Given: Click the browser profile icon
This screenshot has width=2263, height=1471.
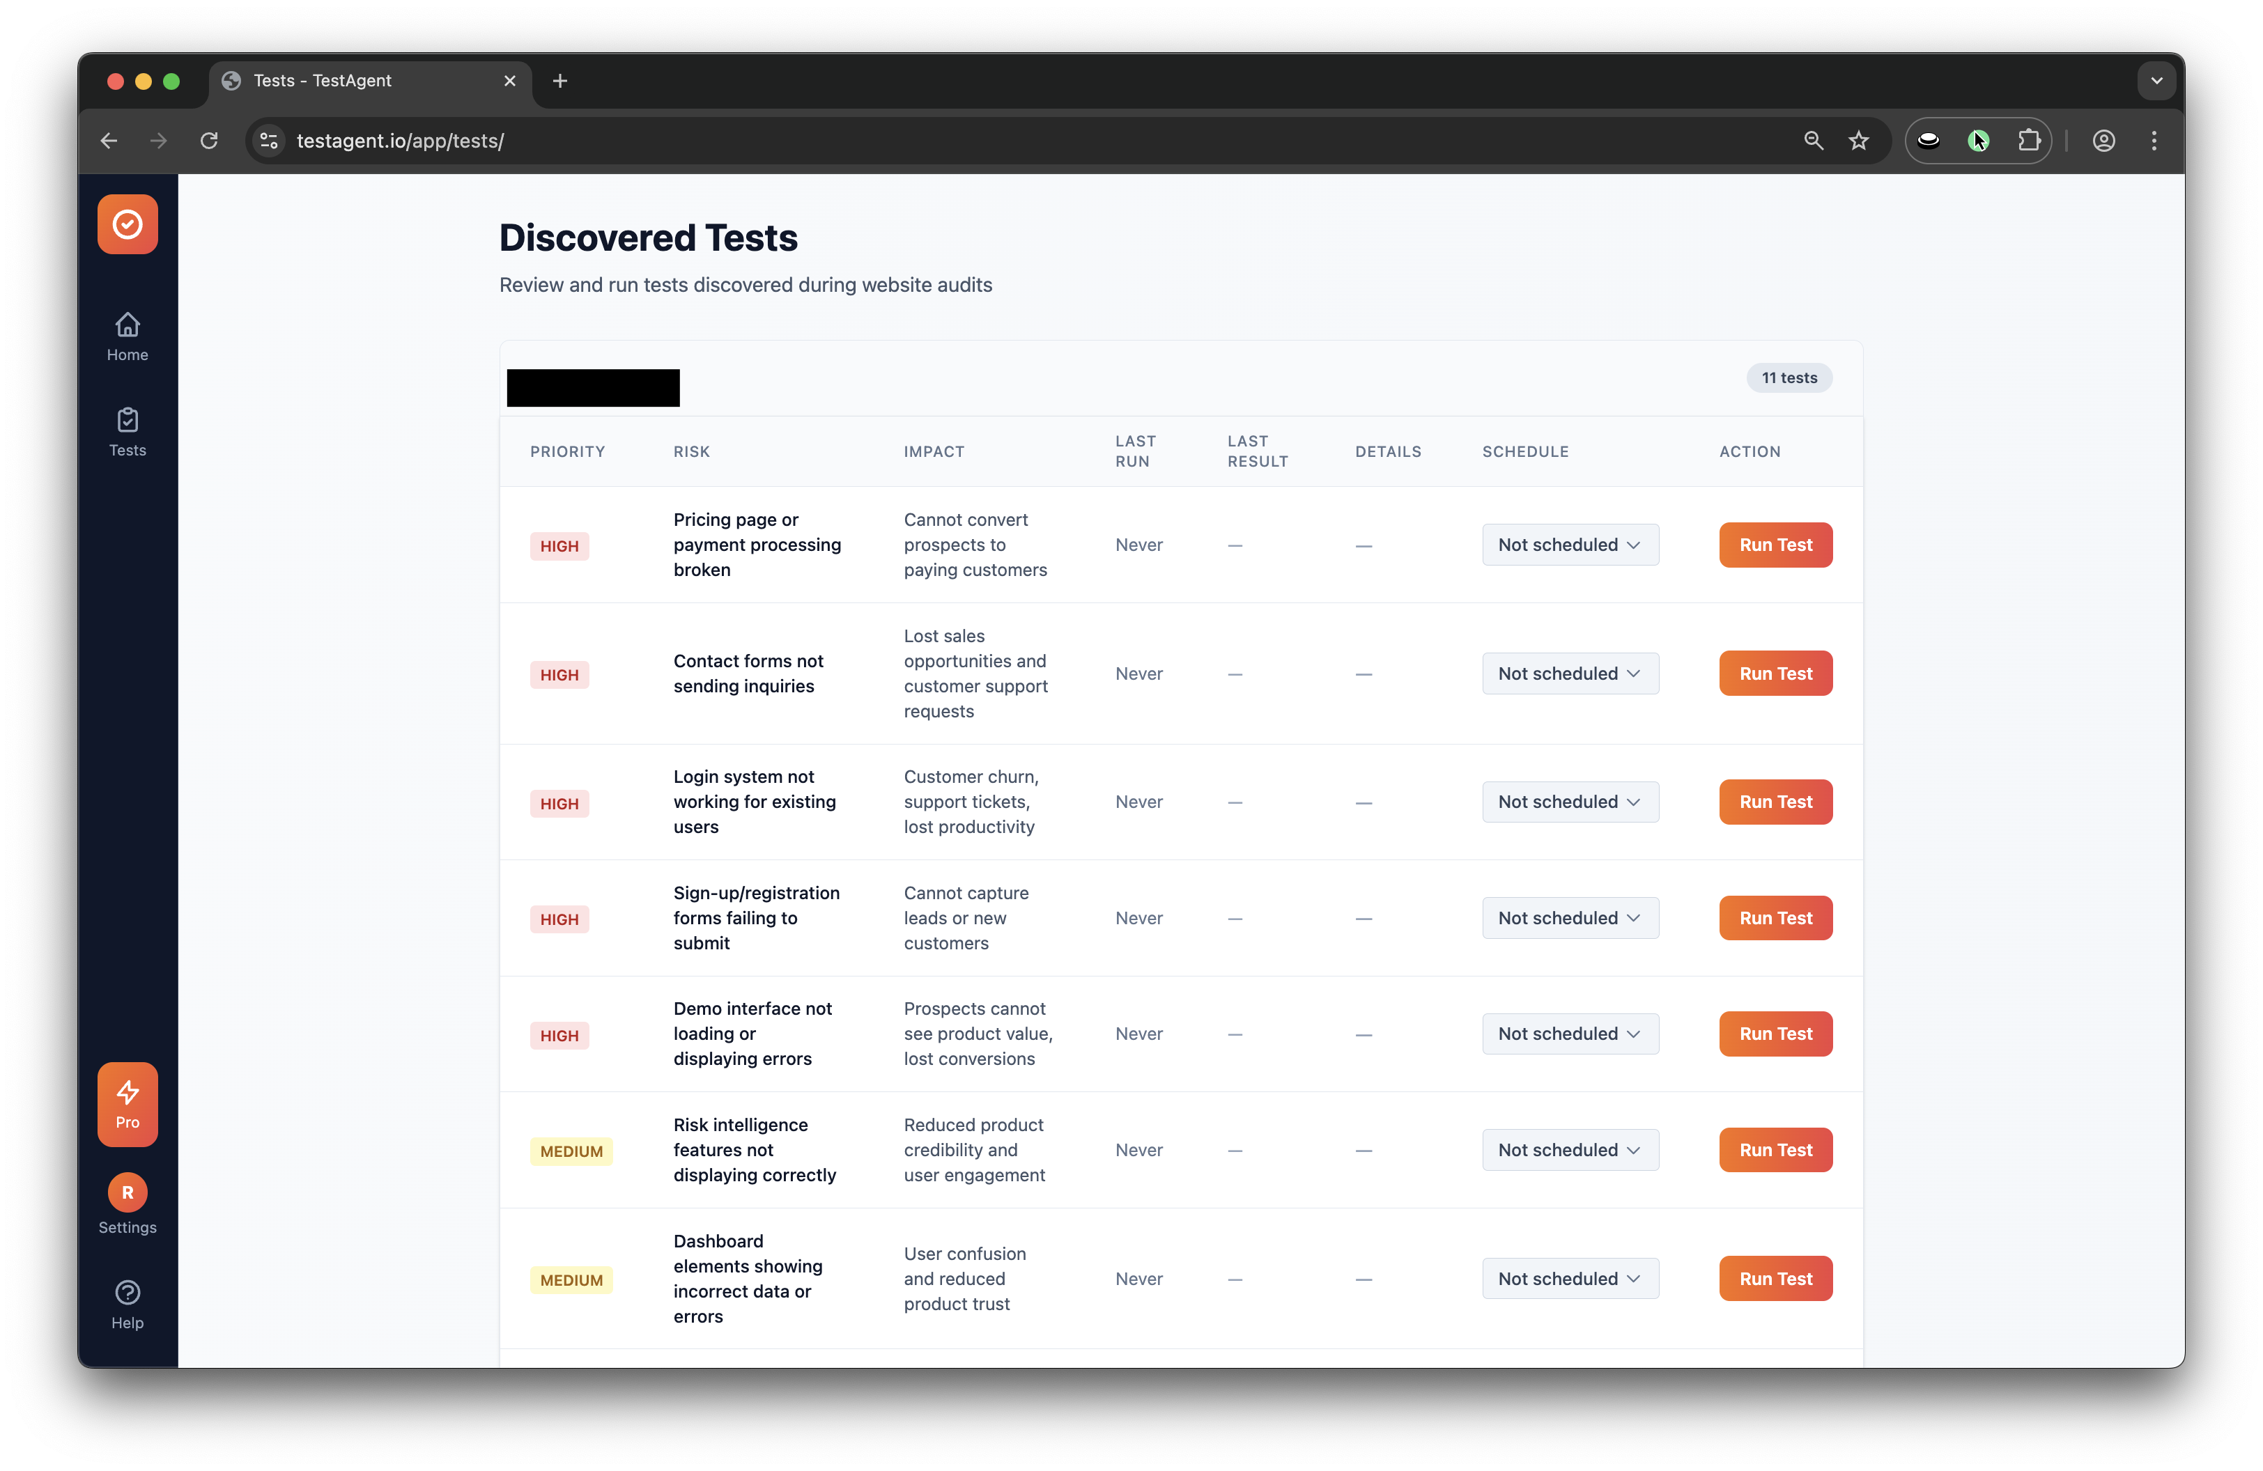Looking at the screenshot, I should click(x=2103, y=141).
